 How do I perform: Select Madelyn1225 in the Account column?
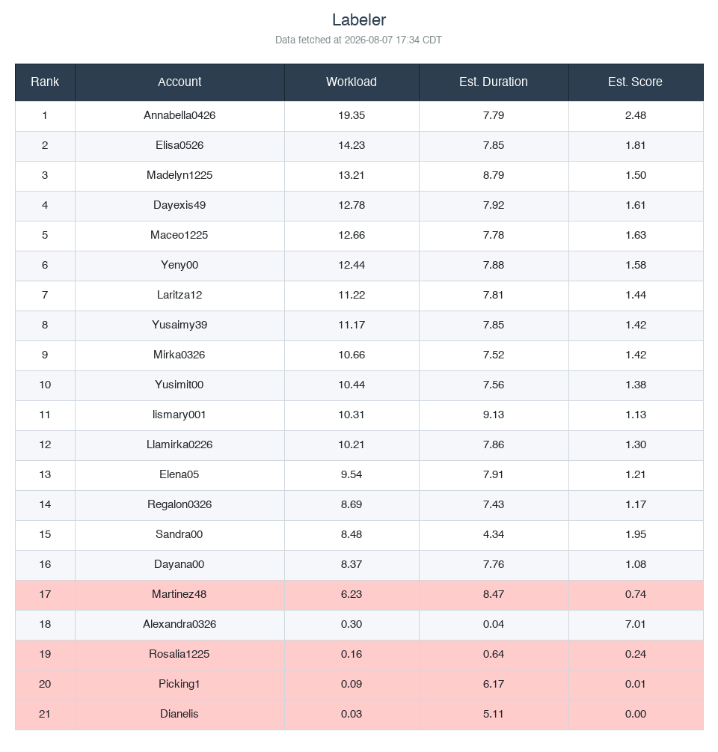point(179,175)
